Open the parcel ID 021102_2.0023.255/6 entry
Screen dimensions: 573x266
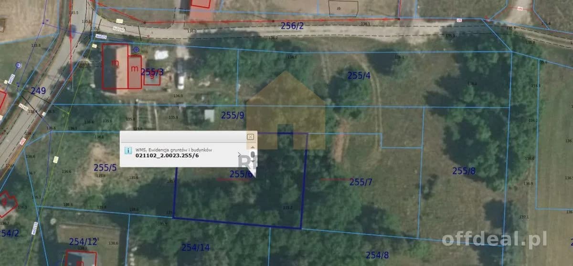coord(167,154)
